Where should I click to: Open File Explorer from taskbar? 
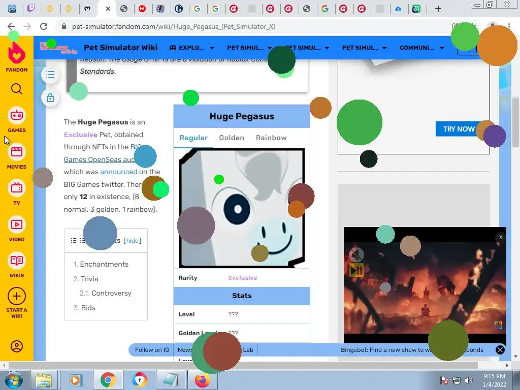pyautogui.click(x=44, y=380)
